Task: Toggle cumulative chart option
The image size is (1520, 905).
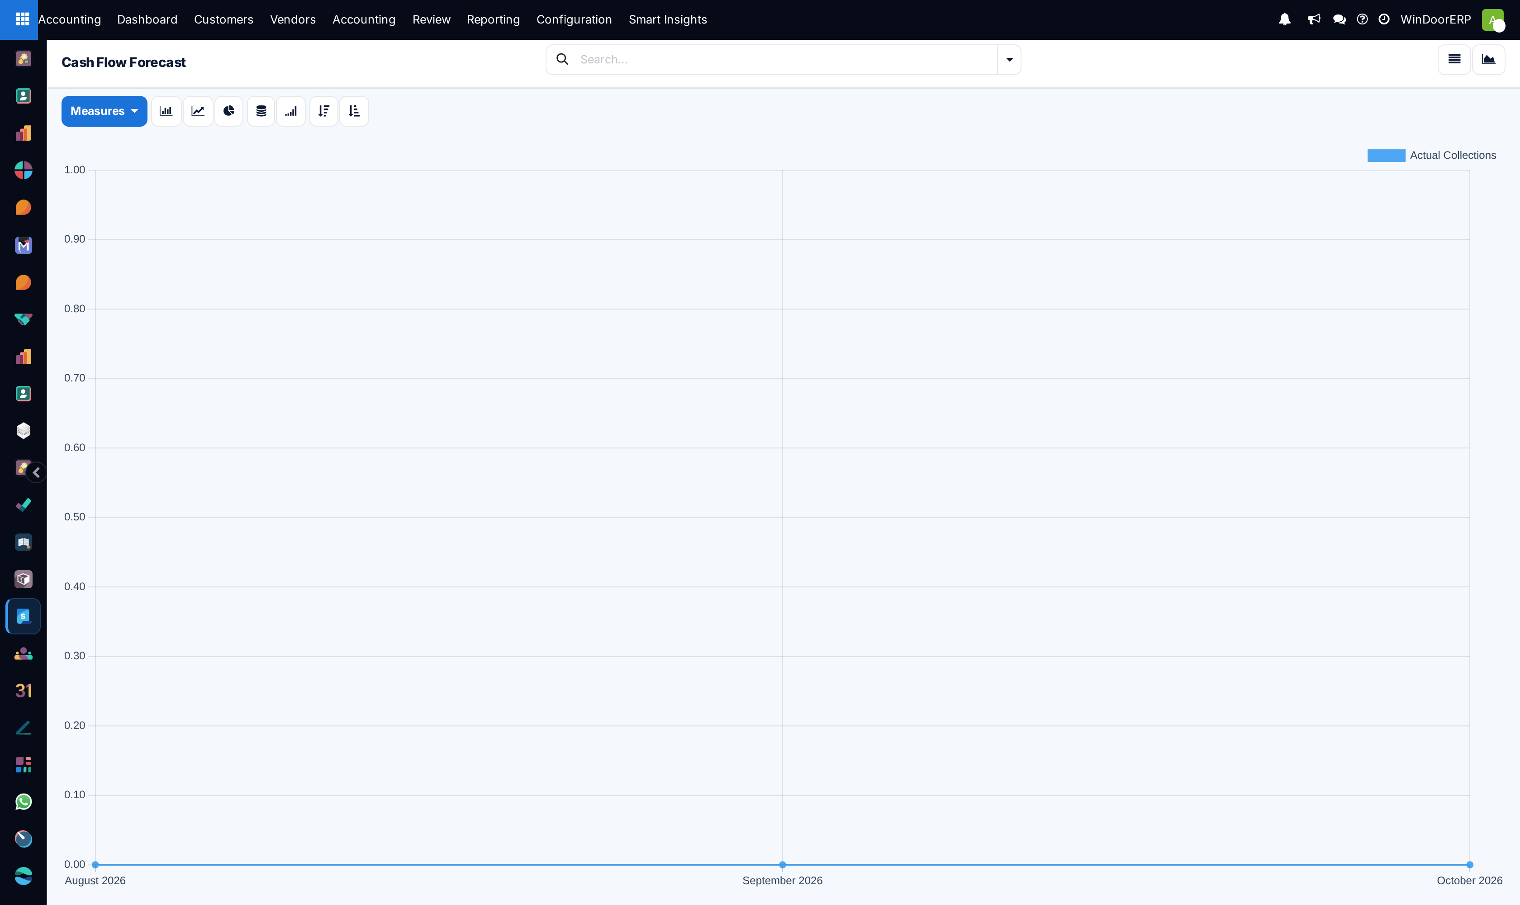Action: click(x=291, y=111)
